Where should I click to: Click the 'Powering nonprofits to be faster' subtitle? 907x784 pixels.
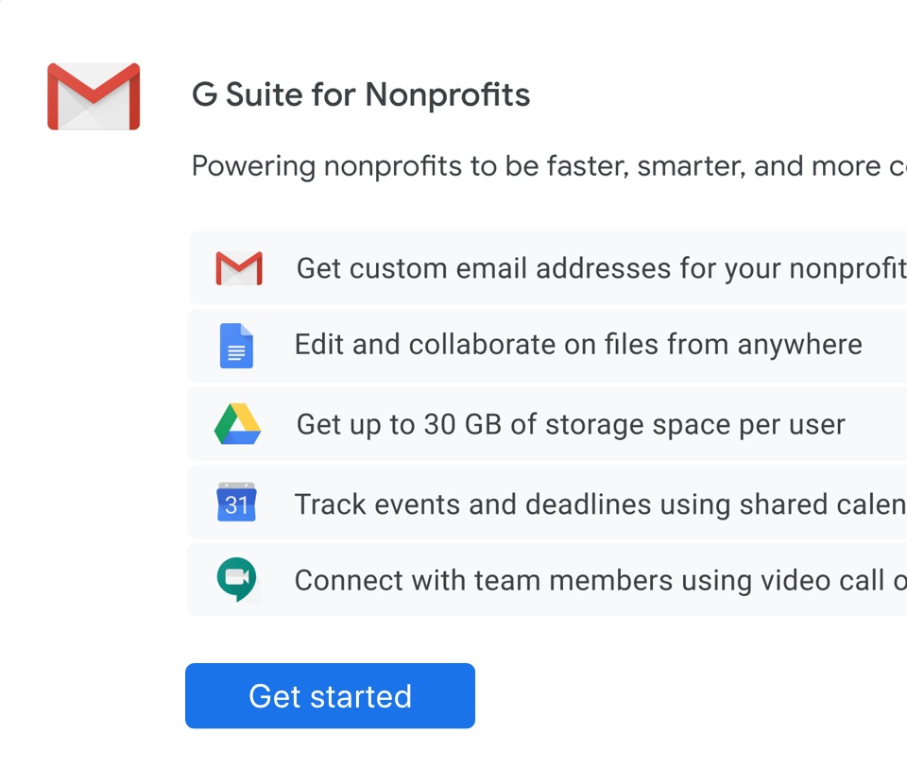549,166
